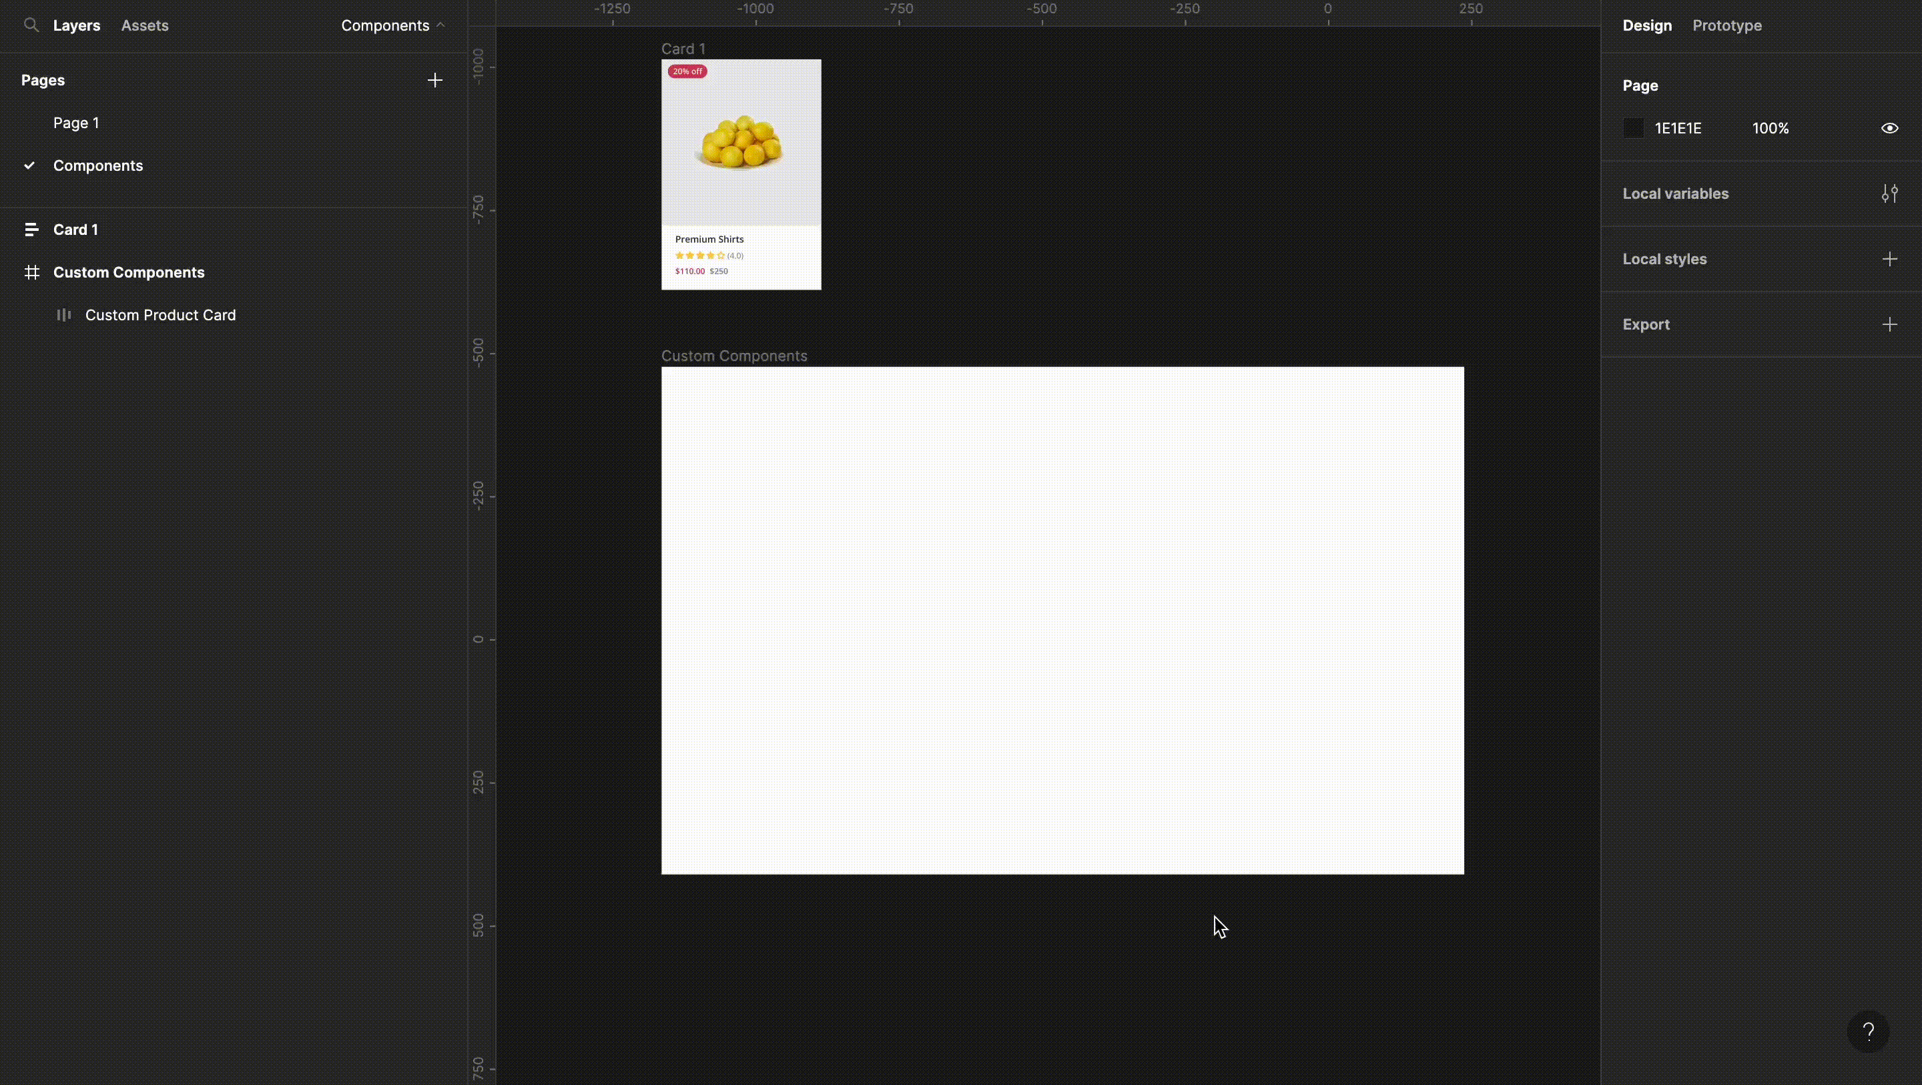
Task: Click the star rating on the card
Action: click(x=699, y=255)
